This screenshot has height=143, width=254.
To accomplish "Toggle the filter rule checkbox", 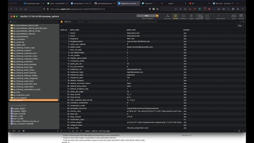I will point(62,21).
